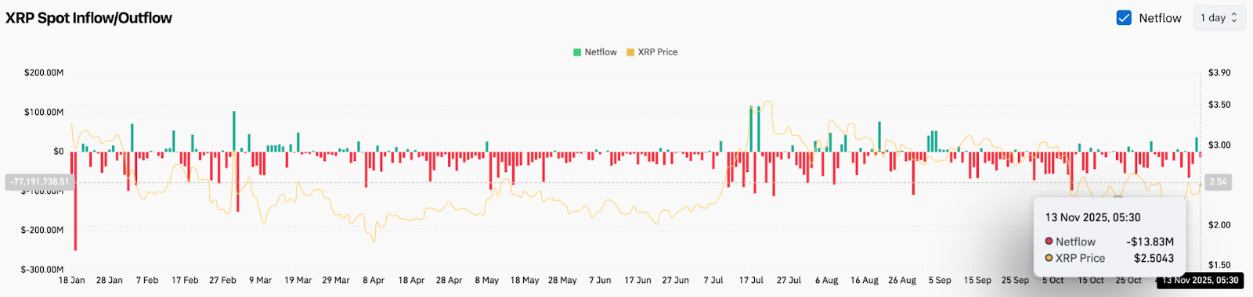1253x297 pixels.
Task: Click the 8 Apr date axis label
Action: click(x=374, y=280)
